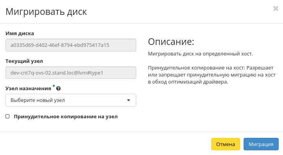Click the Узел назначения label text
The image size is (283, 155).
click(x=28, y=89)
